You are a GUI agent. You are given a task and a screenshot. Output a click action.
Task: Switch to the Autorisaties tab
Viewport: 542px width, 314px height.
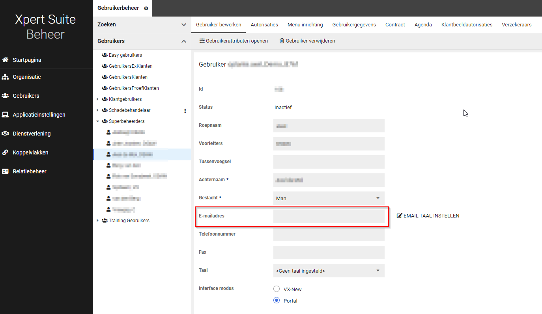click(264, 24)
